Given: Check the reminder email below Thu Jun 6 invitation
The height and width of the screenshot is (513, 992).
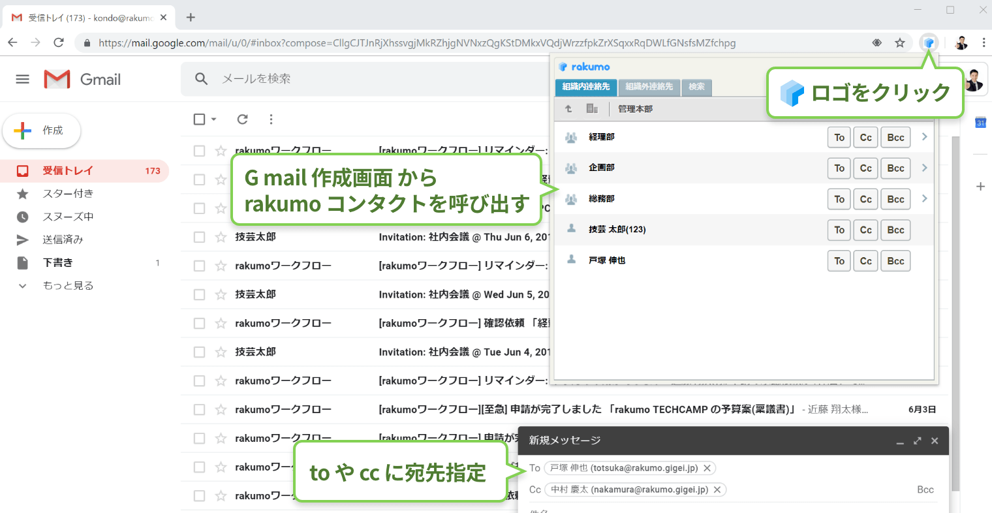Looking at the screenshot, I should [199, 266].
